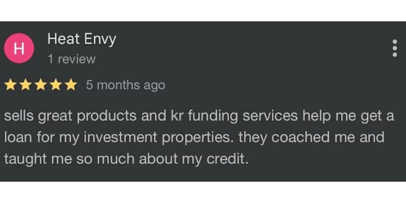
Task: Open the three-dot review options menu
Action: [394, 48]
